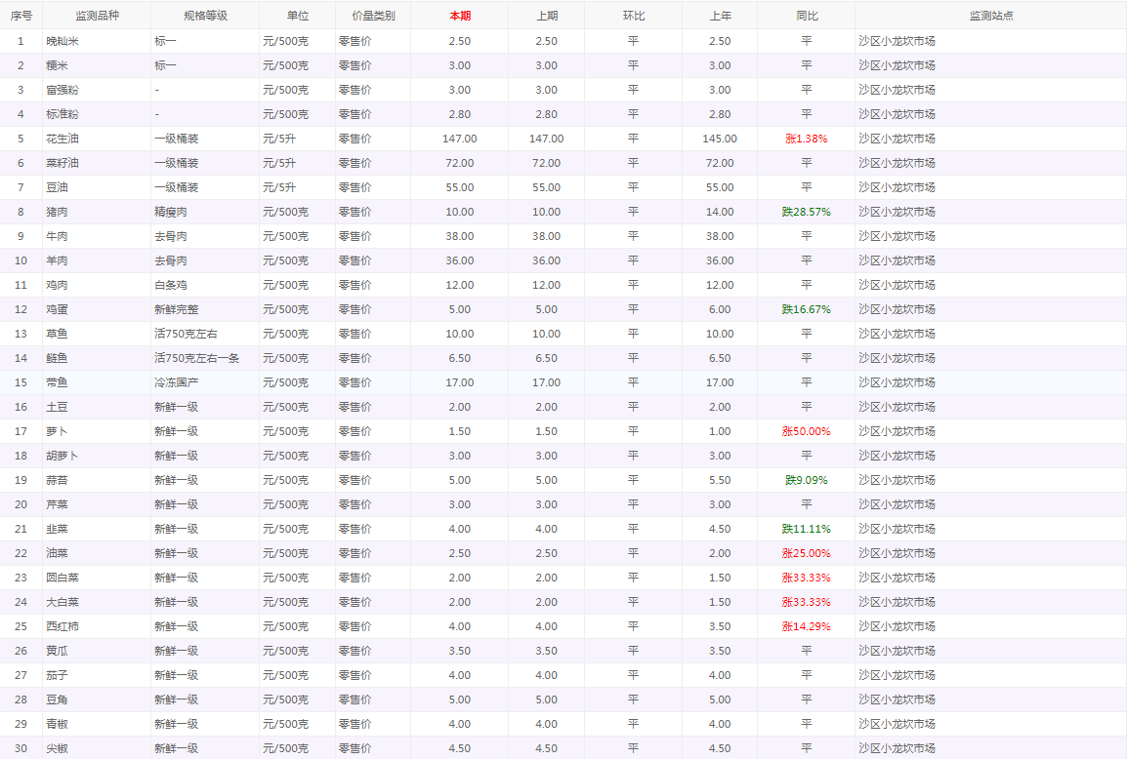Select the 花生油 product name cell
The height and width of the screenshot is (759, 1127).
[63, 139]
